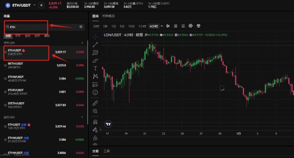Toggle favorite star for ETH/USDT spot row
Viewport: 294px width, 158px height.
5,52
